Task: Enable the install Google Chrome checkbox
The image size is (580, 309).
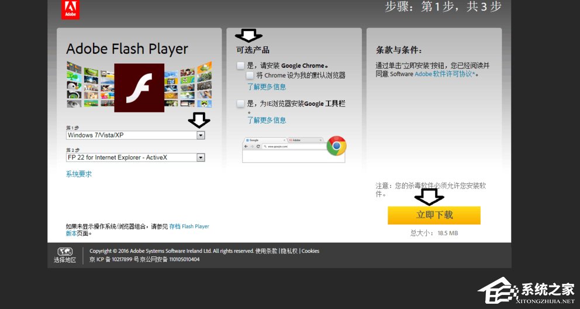Action: pyautogui.click(x=241, y=66)
